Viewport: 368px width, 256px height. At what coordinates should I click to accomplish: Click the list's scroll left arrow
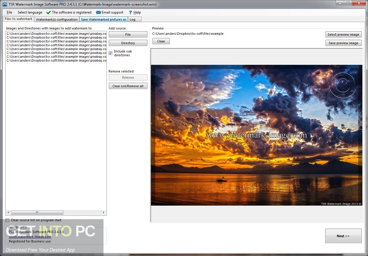click(8, 212)
